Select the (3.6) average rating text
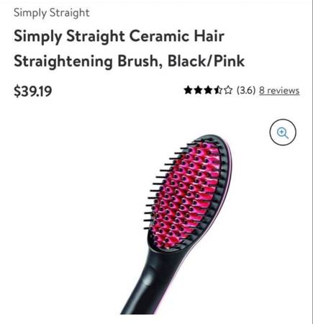The image size is (313, 324). (246, 90)
